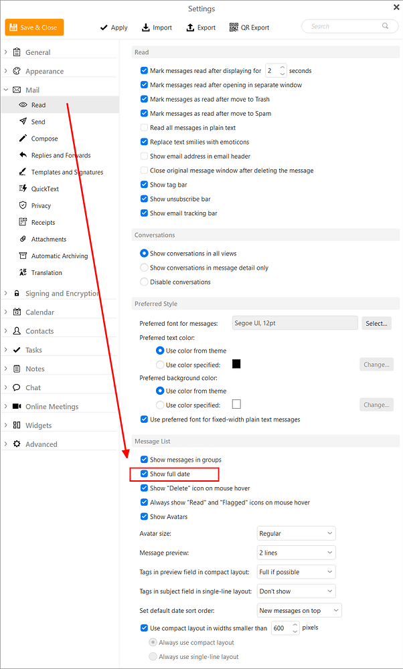Click the search magnifier icon
Image resolution: width=403 pixels, height=669 pixels.
point(385,26)
